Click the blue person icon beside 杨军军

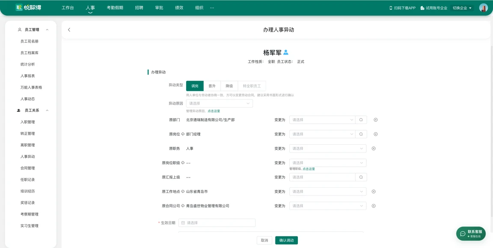pyautogui.click(x=286, y=53)
